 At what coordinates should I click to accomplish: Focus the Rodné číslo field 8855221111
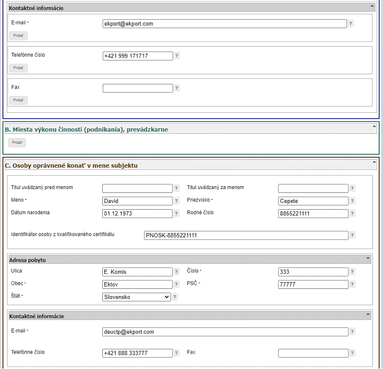coord(313,214)
